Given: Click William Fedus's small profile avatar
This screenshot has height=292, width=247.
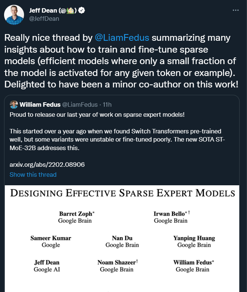Looking at the screenshot, I should (x=14, y=104).
